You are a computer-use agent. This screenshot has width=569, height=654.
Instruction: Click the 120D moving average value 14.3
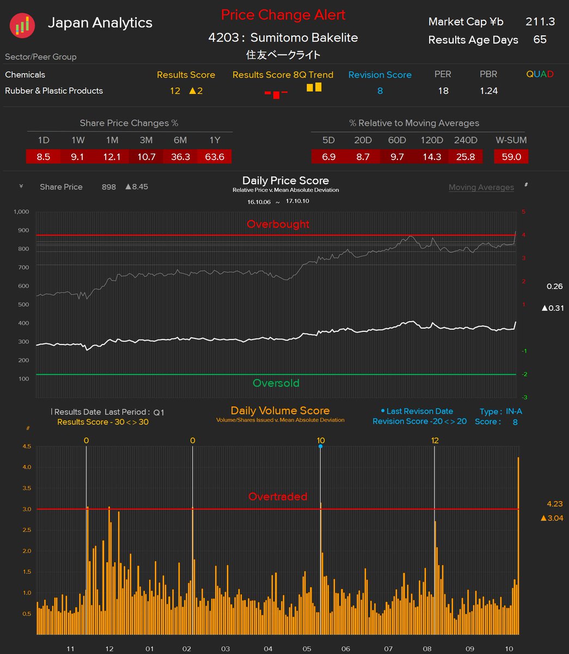pos(431,156)
